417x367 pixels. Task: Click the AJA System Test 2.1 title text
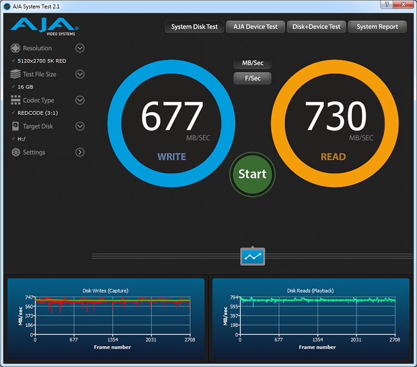tap(36, 6)
